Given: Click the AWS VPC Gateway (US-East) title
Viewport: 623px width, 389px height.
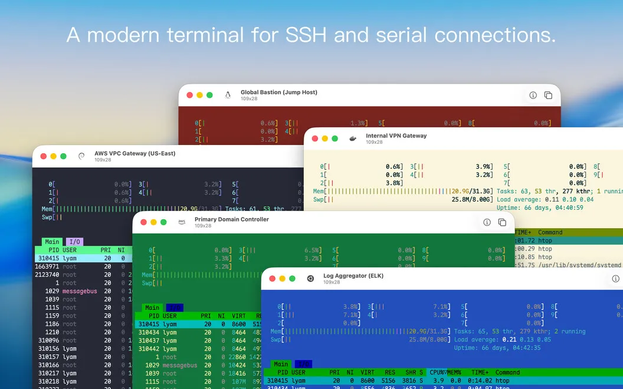Looking at the screenshot, I should point(135,153).
